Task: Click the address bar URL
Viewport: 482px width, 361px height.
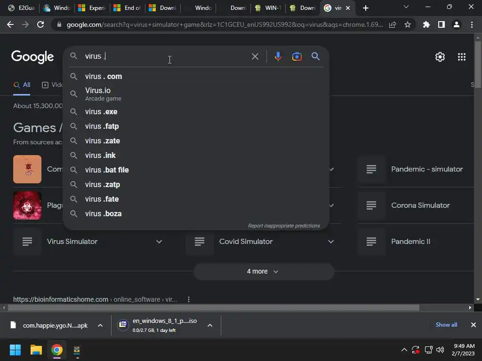Action: (225, 24)
